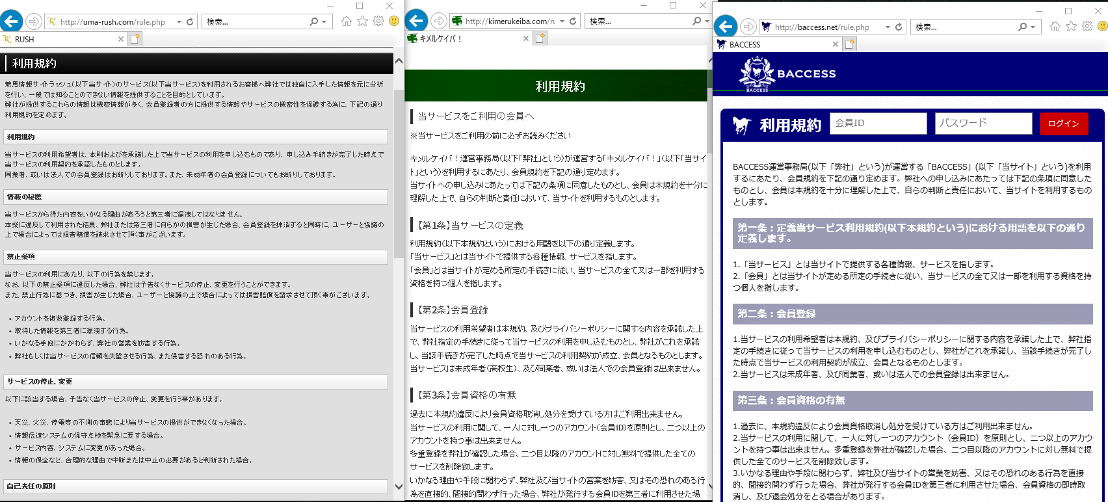Viewport: 1108px width, 502px height.
Task: Click forward arrow in the BACCESS window
Action: coord(748,27)
